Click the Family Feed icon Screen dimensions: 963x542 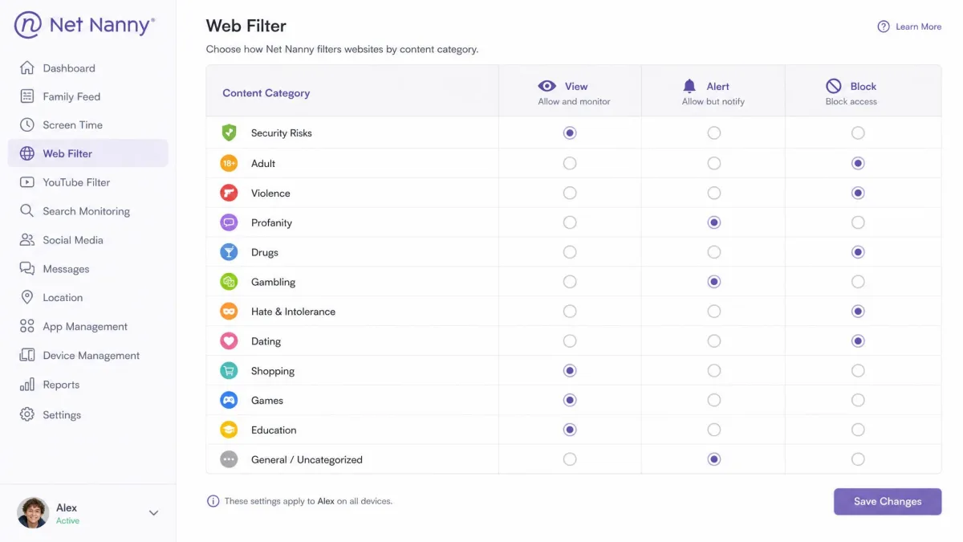pos(27,96)
